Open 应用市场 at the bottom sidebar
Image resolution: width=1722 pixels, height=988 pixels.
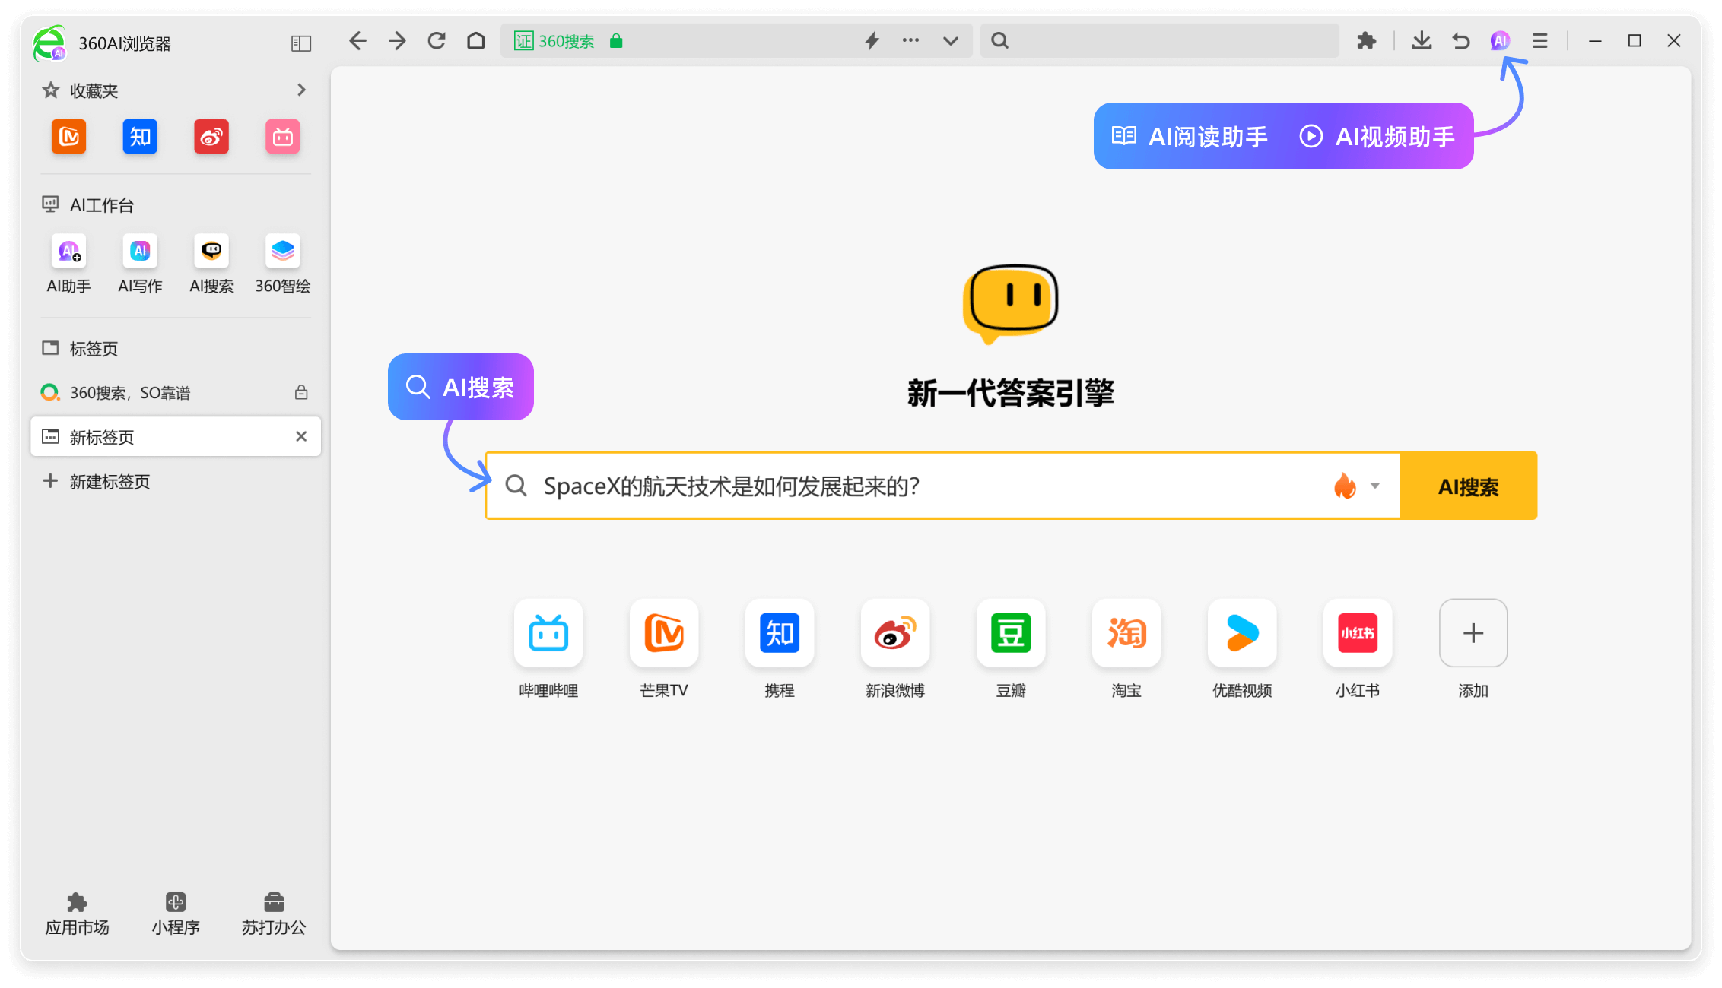(76, 912)
